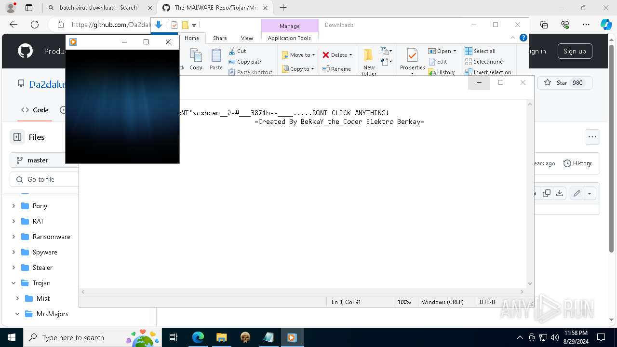Switch to the View ribbon tab
Image resolution: width=617 pixels, height=347 pixels.
247,38
